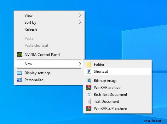Image resolution: width=167 pixels, height=124 pixels.
Task: Choose Refresh from the context menu
Action: [49, 29]
